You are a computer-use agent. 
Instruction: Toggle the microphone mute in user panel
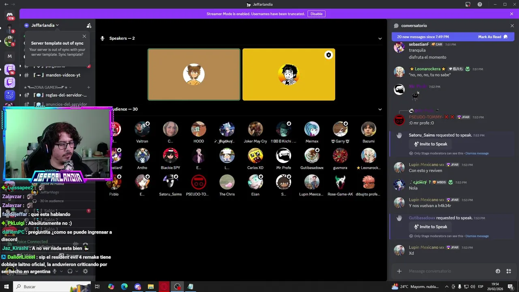click(x=54, y=271)
